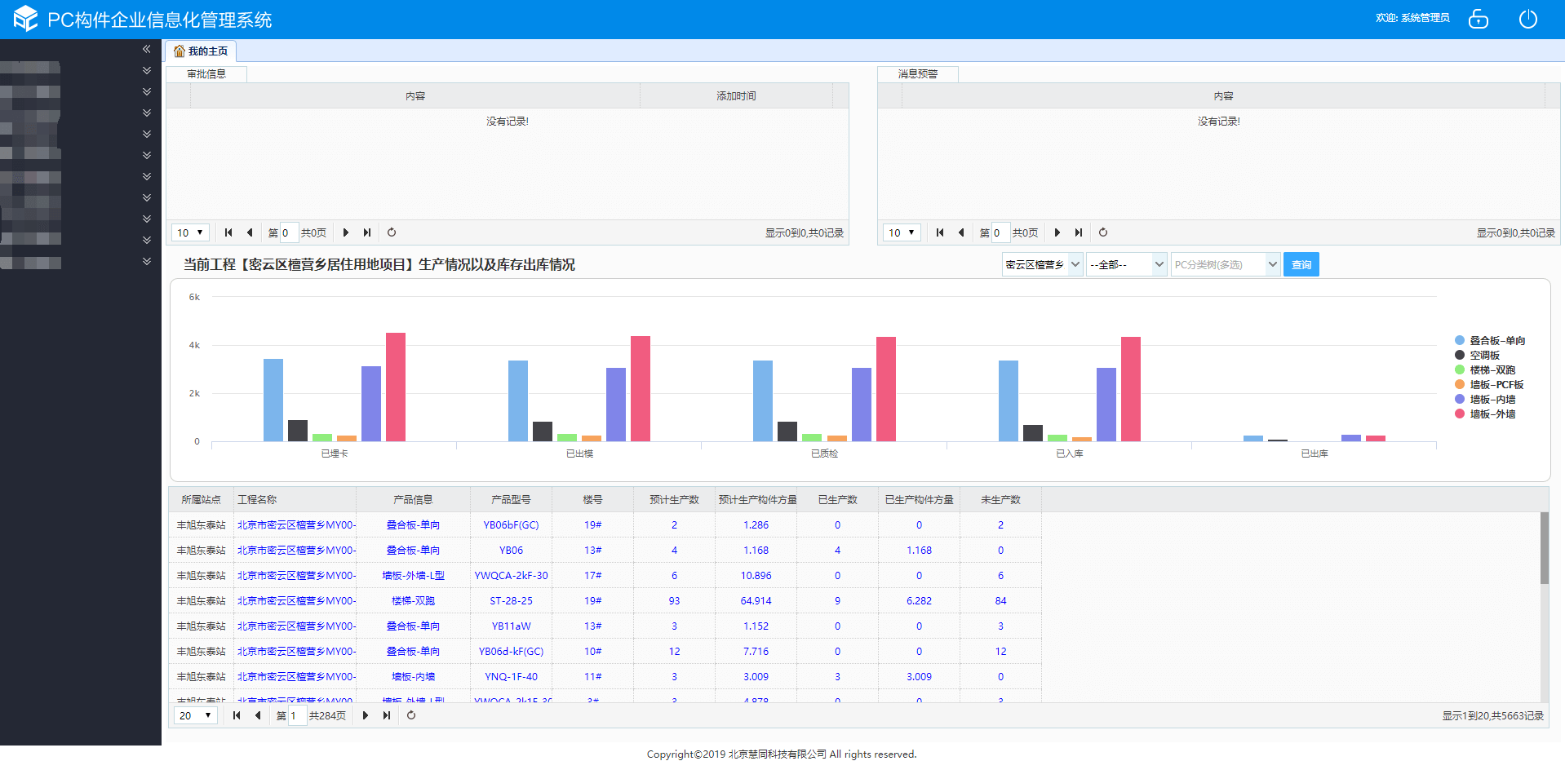Open product model link YB06bF(GC)
Viewport: 1565px width, 761px height.
pyautogui.click(x=511, y=525)
